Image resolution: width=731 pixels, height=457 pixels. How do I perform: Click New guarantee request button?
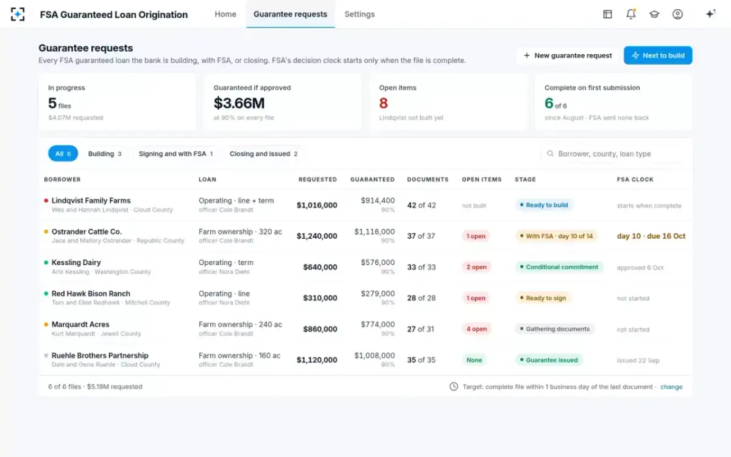coord(567,55)
